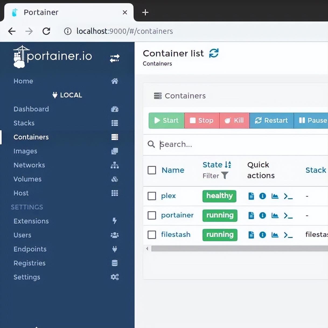Open the portainer container details link
Viewport: 328px width, 328px height.
click(177, 215)
